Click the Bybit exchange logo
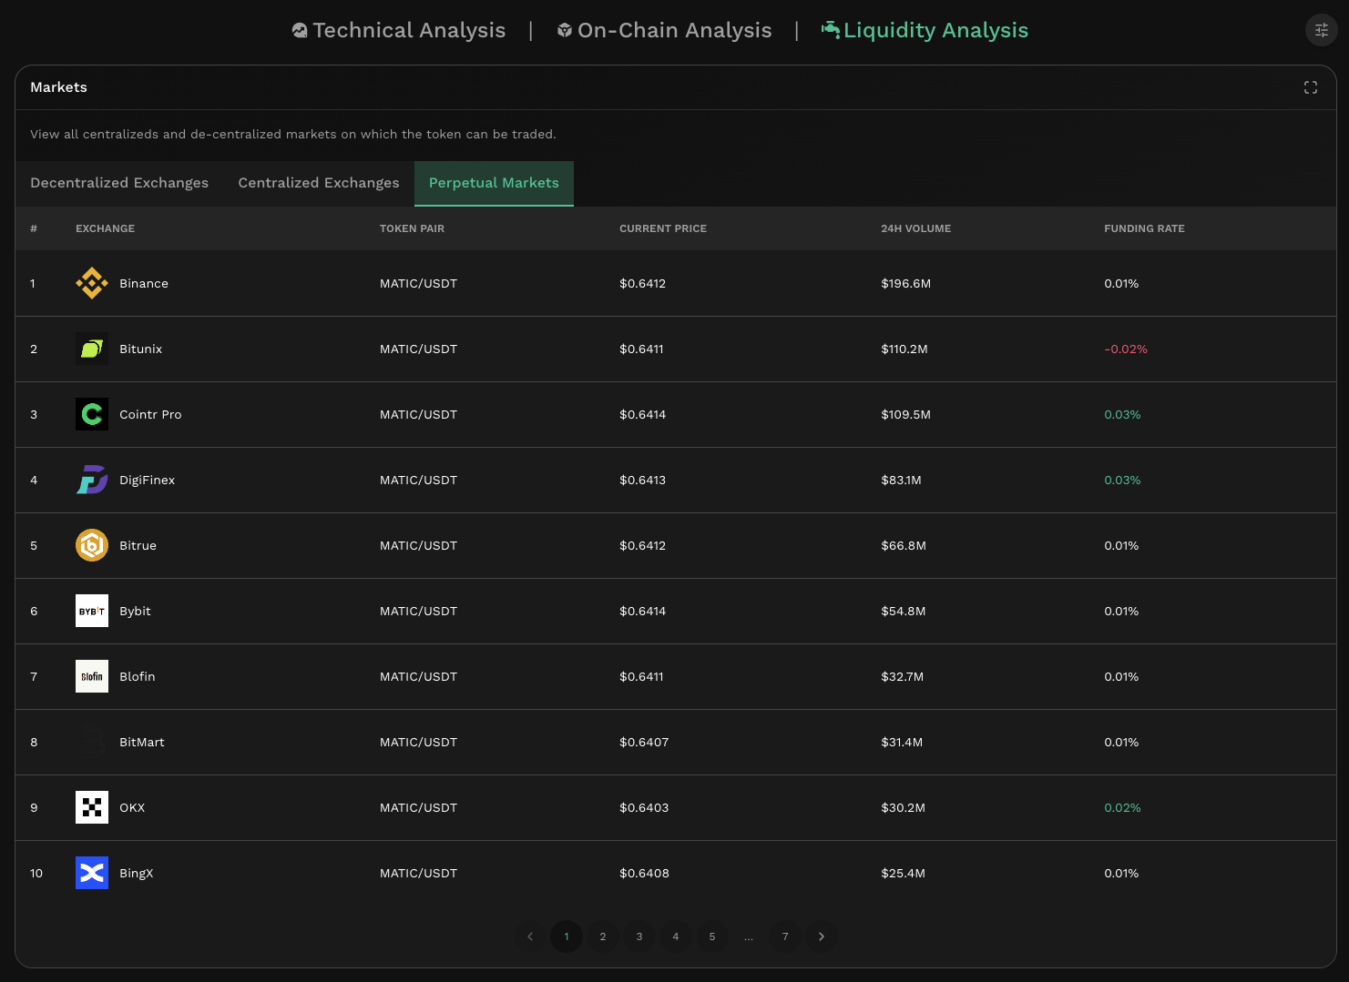 coord(91,611)
